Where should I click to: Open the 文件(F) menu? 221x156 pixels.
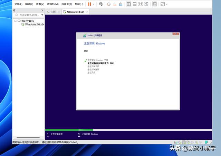[x=18, y=4]
